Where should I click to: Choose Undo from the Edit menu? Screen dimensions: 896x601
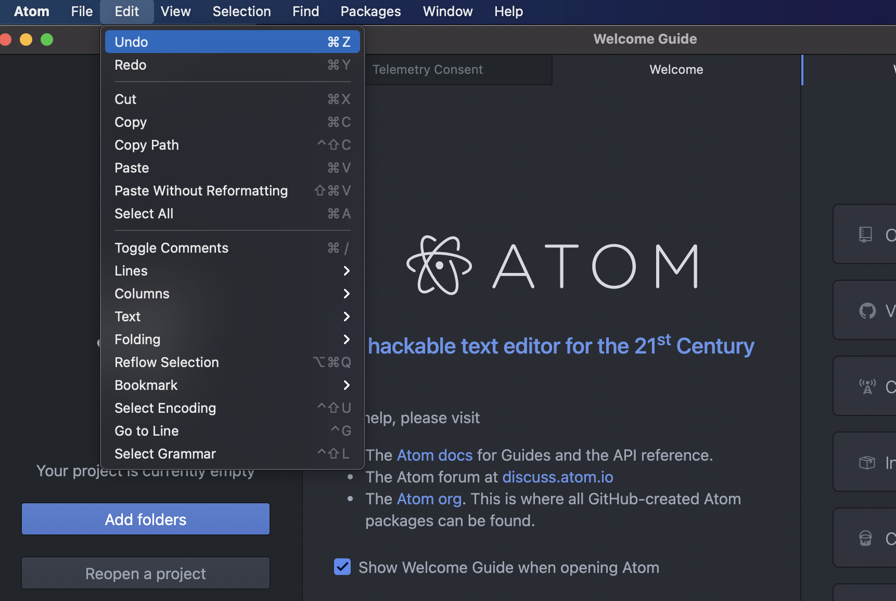[x=232, y=42]
